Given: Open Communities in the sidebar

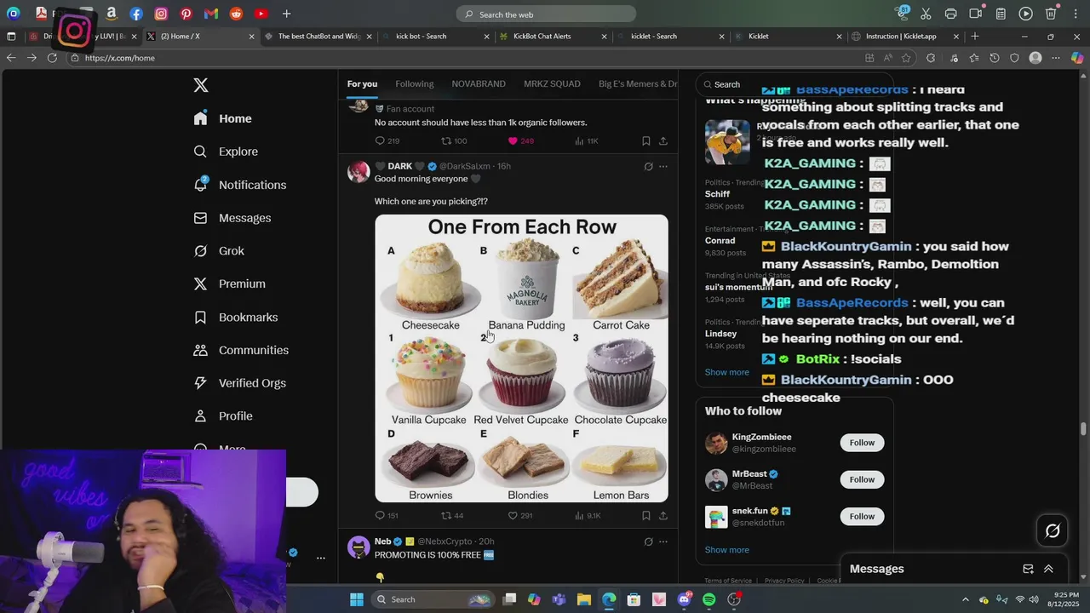Looking at the screenshot, I should (241, 350).
